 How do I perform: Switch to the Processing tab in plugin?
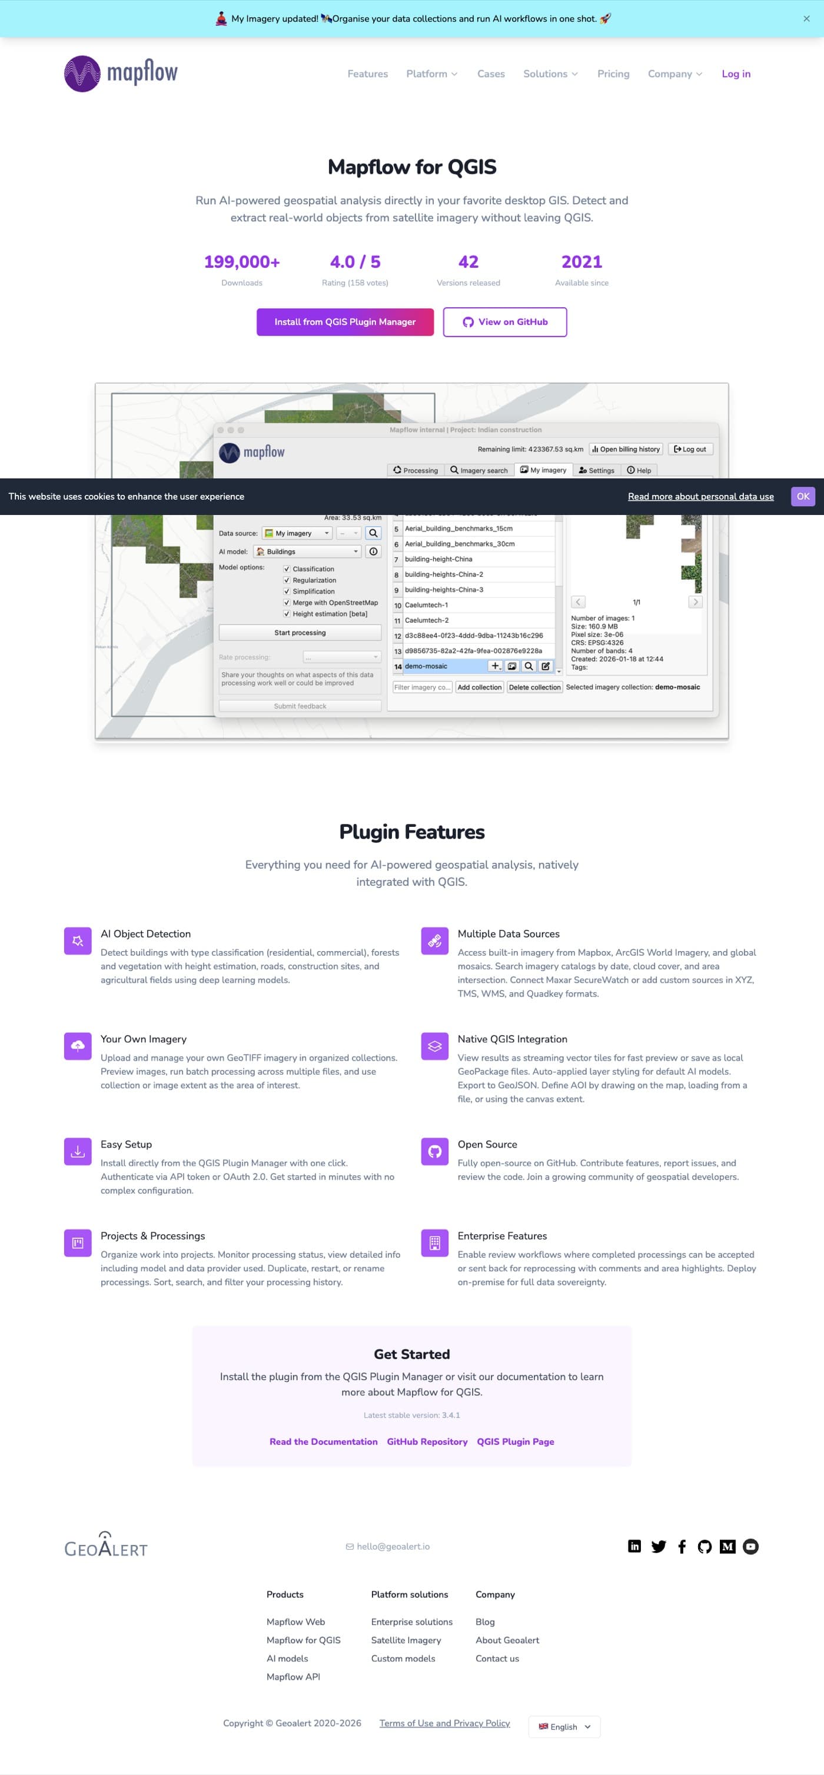point(416,471)
